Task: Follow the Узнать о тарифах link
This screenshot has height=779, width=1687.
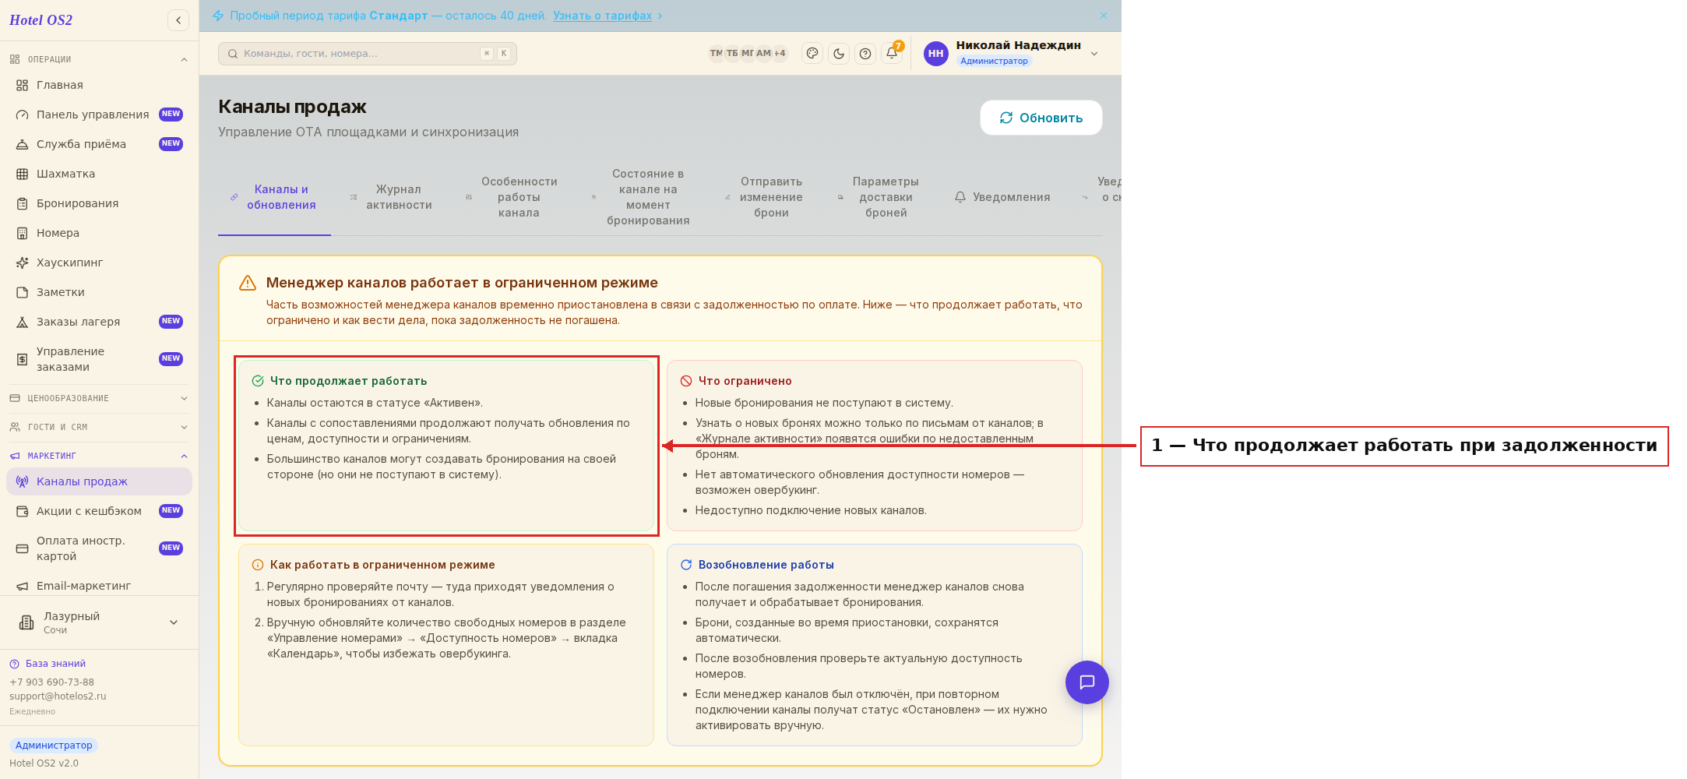Action: coord(602,16)
